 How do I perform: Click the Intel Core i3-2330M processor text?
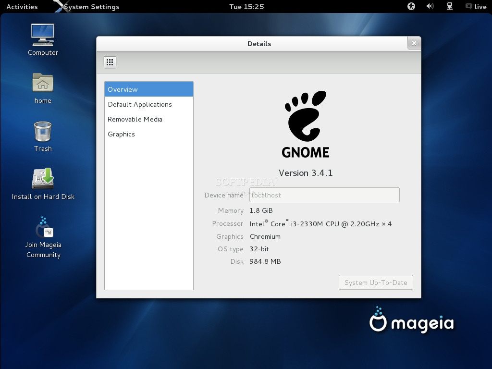tap(320, 223)
